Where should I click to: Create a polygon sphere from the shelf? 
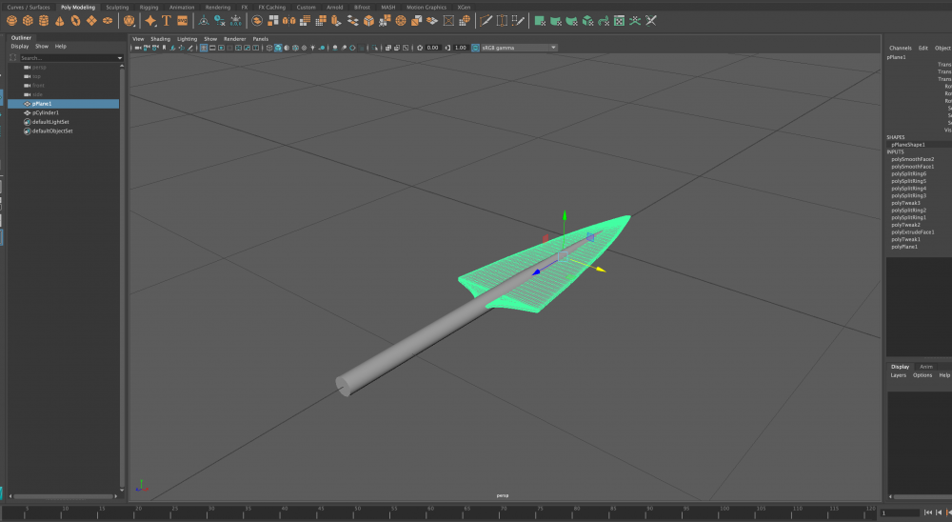tap(12, 20)
